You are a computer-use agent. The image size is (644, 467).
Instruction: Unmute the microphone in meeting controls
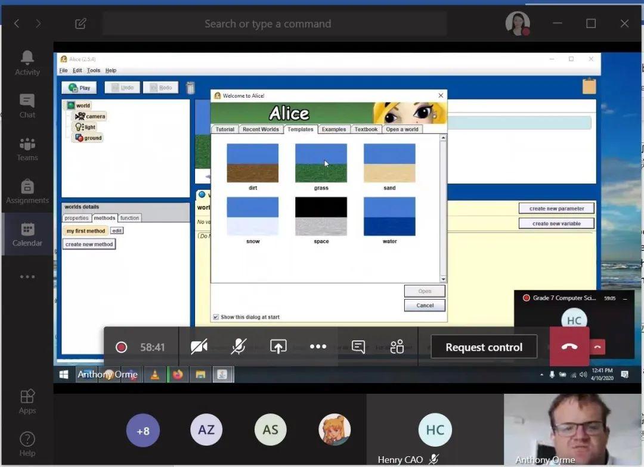(238, 347)
